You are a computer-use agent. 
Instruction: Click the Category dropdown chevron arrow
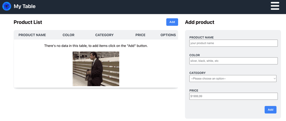pos(275,79)
